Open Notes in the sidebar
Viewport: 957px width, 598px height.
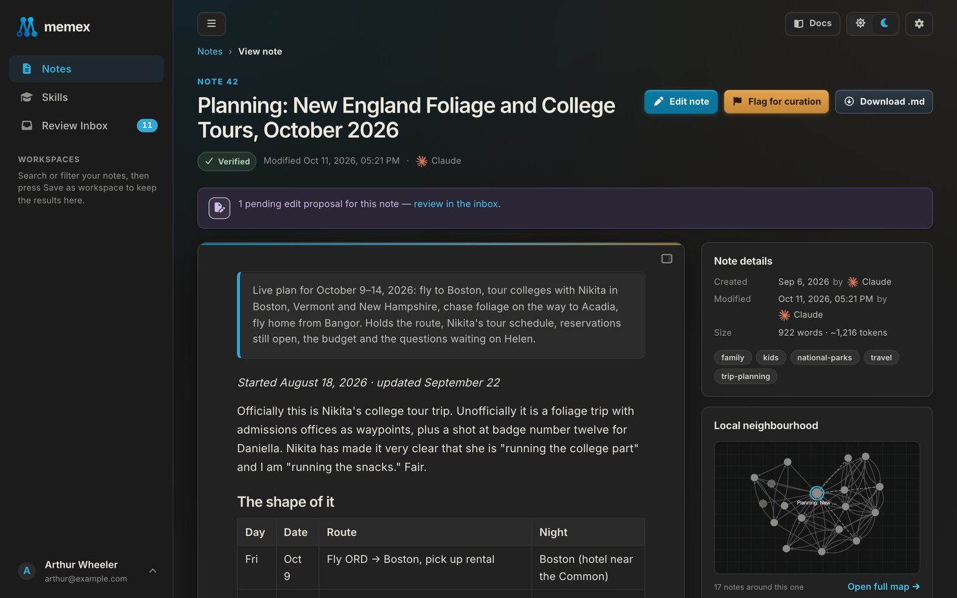86,69
